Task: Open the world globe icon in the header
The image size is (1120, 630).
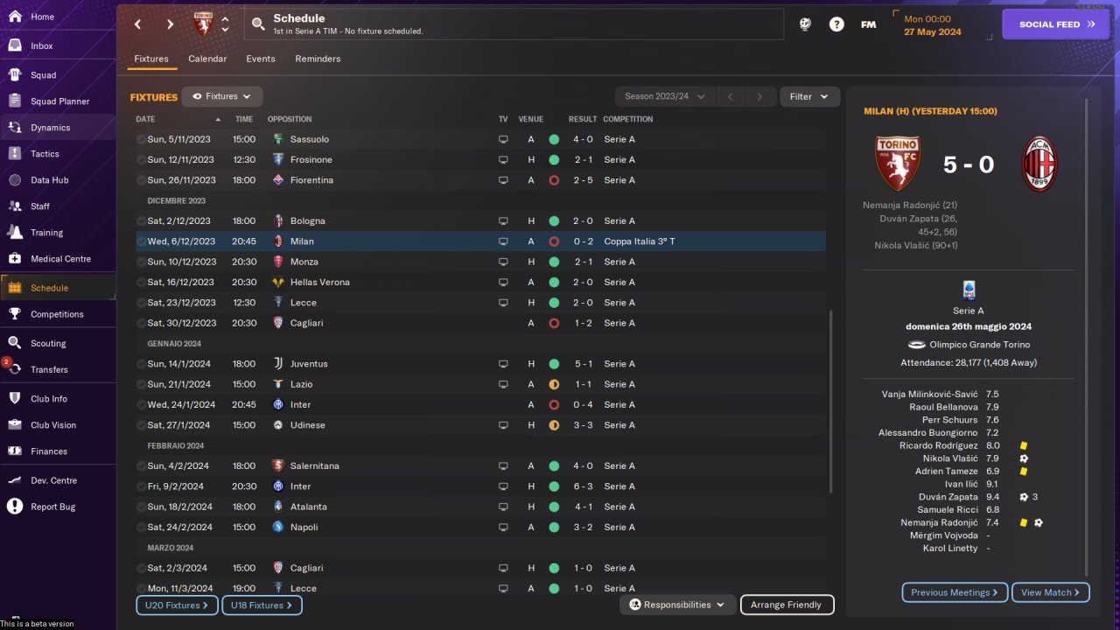Action: 805,24
